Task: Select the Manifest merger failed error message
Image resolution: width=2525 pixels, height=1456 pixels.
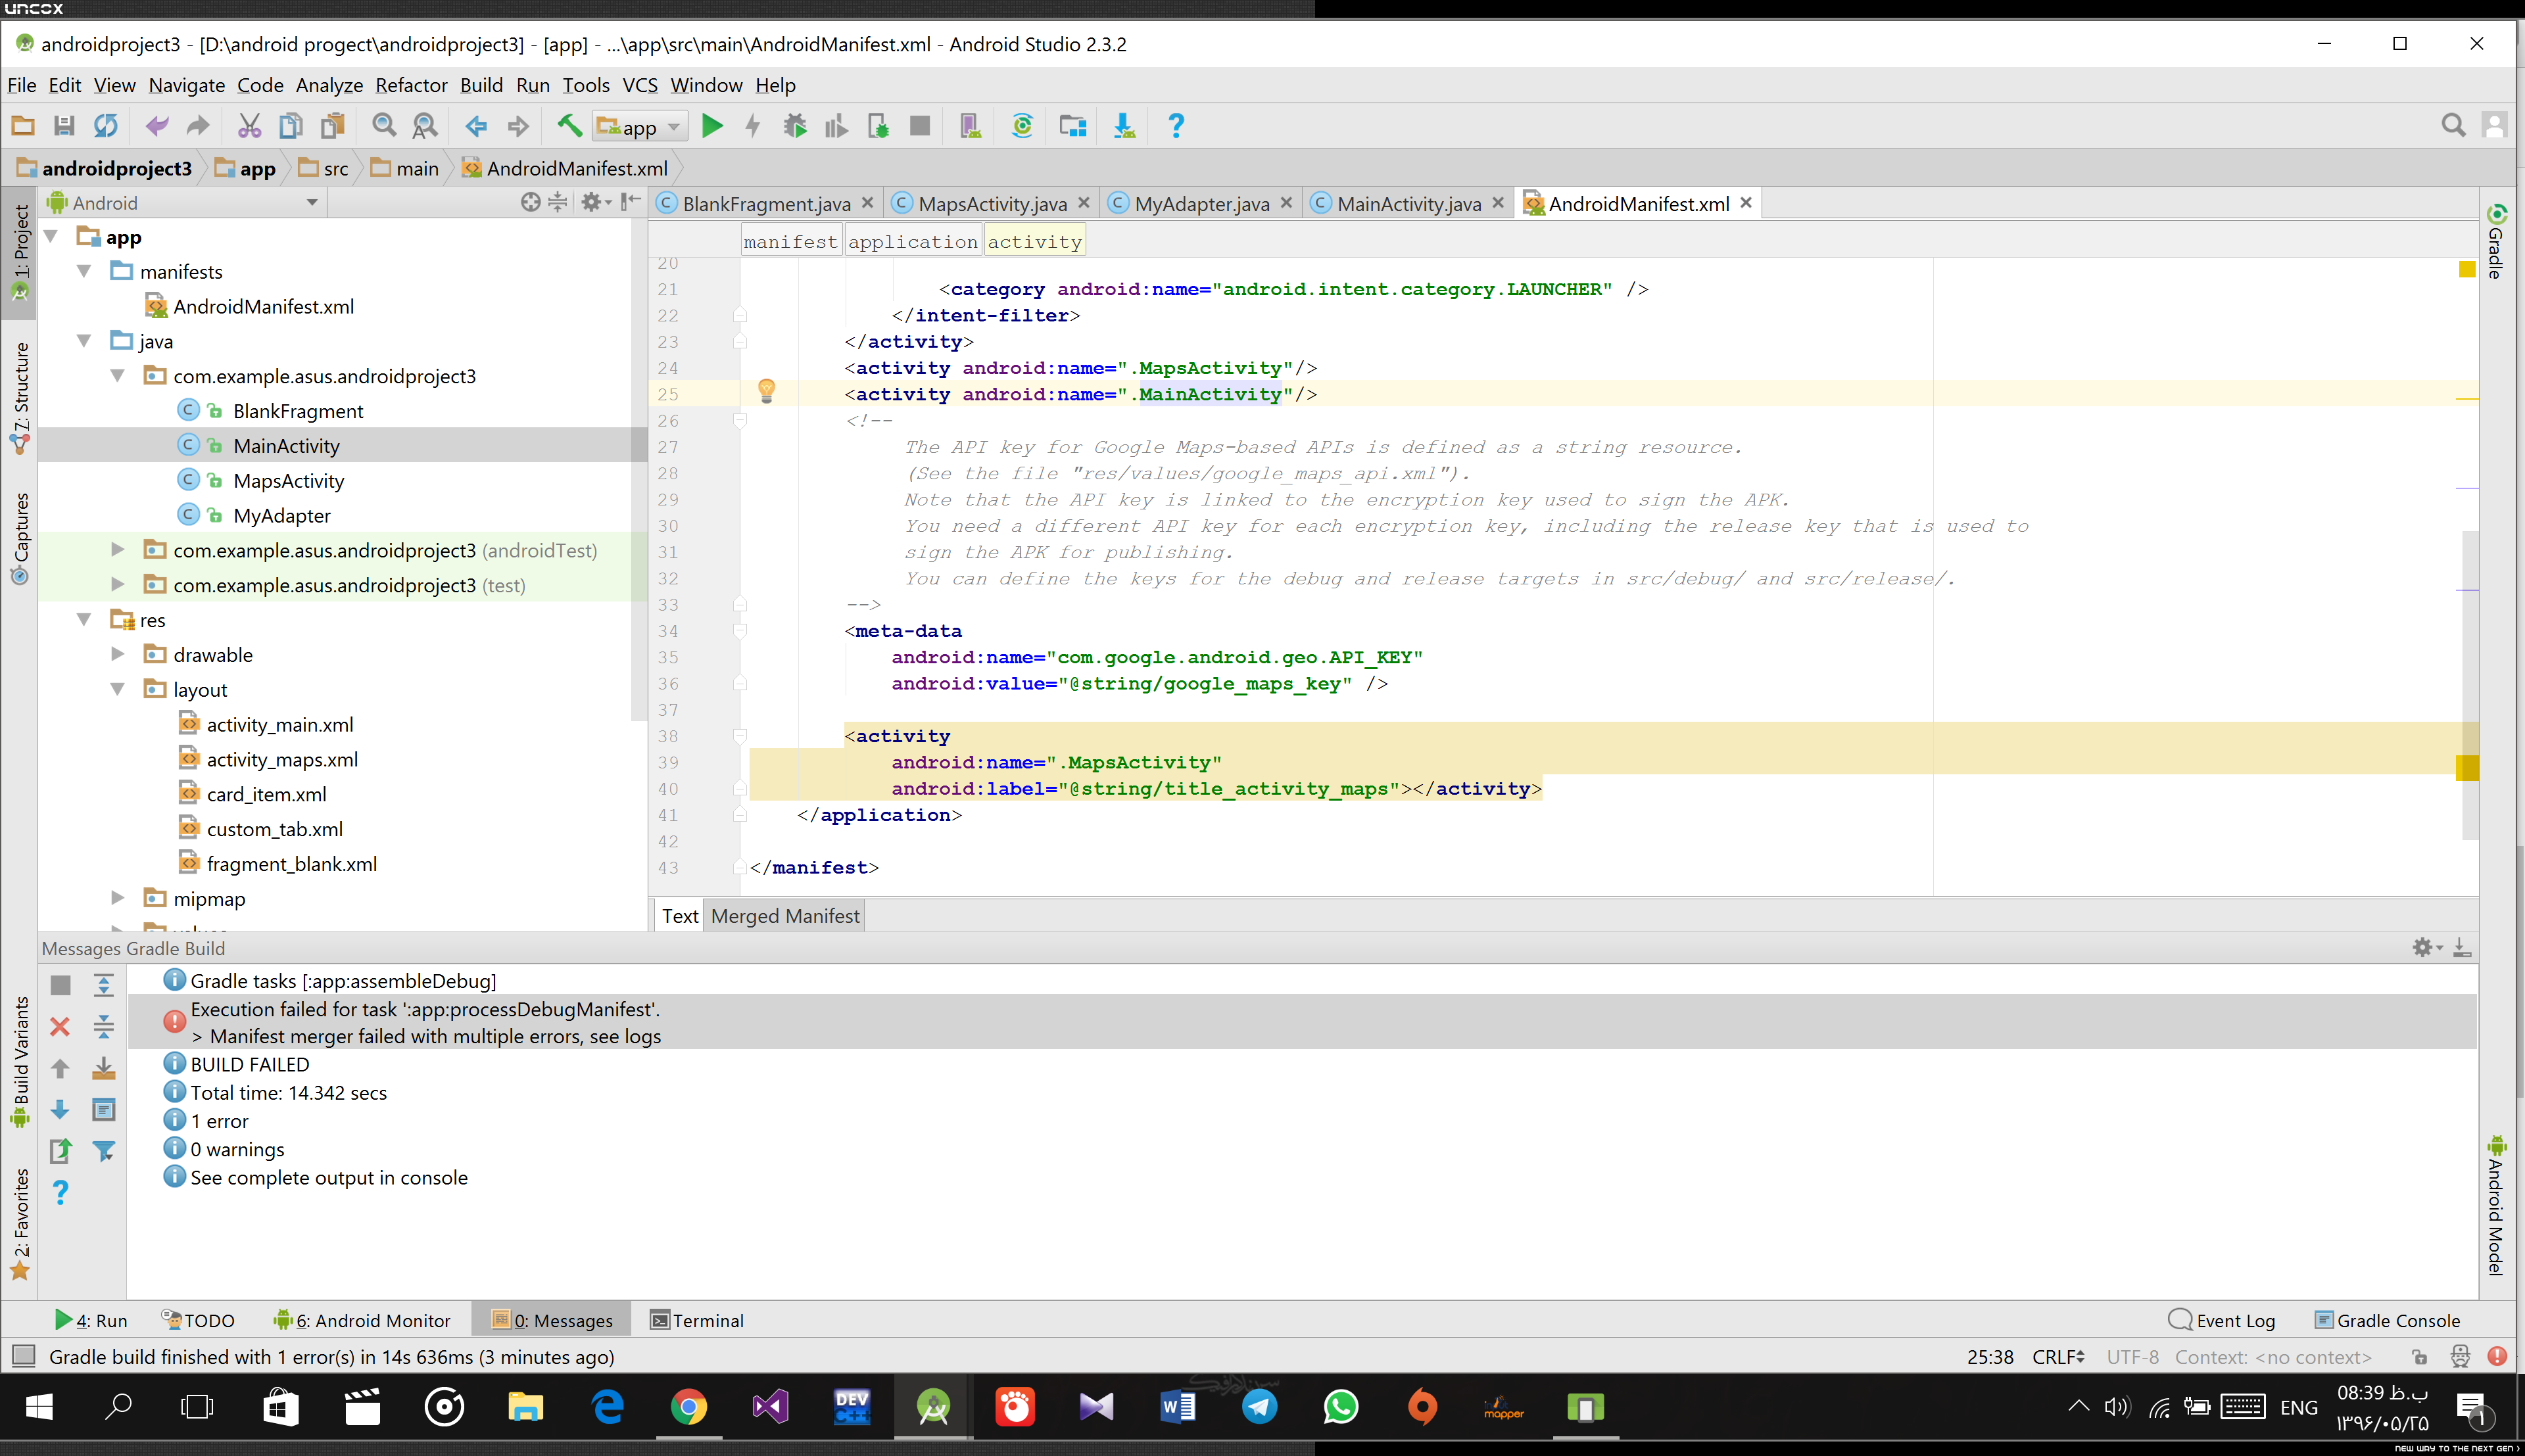Action: [1302, 1023]
